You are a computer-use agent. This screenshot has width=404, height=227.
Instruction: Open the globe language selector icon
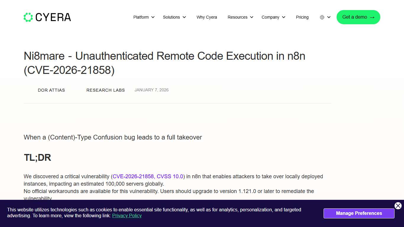click(x=322, y=17)
